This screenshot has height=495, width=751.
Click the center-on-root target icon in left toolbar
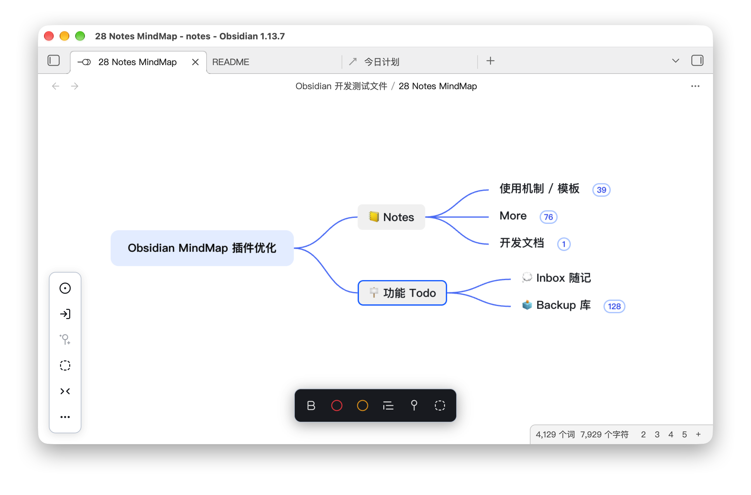point(65,288)
